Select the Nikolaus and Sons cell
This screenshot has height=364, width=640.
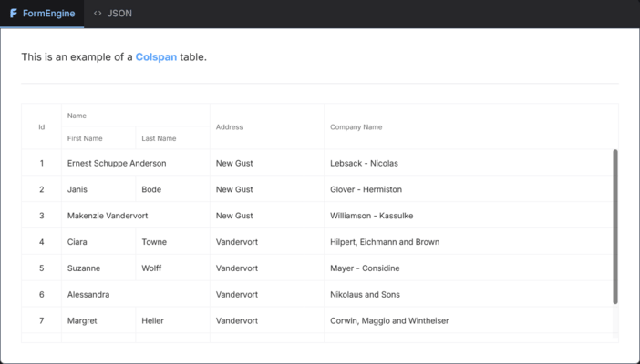pos(469,294)
